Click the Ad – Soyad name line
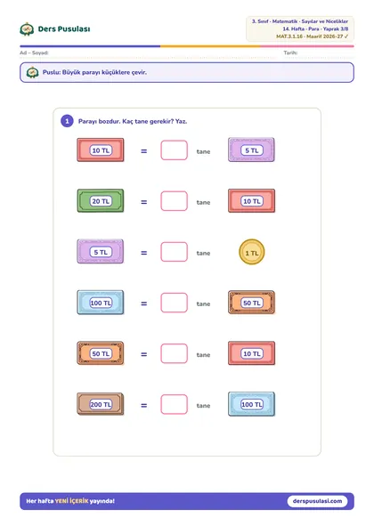374x526 pixels. [148, 53]
